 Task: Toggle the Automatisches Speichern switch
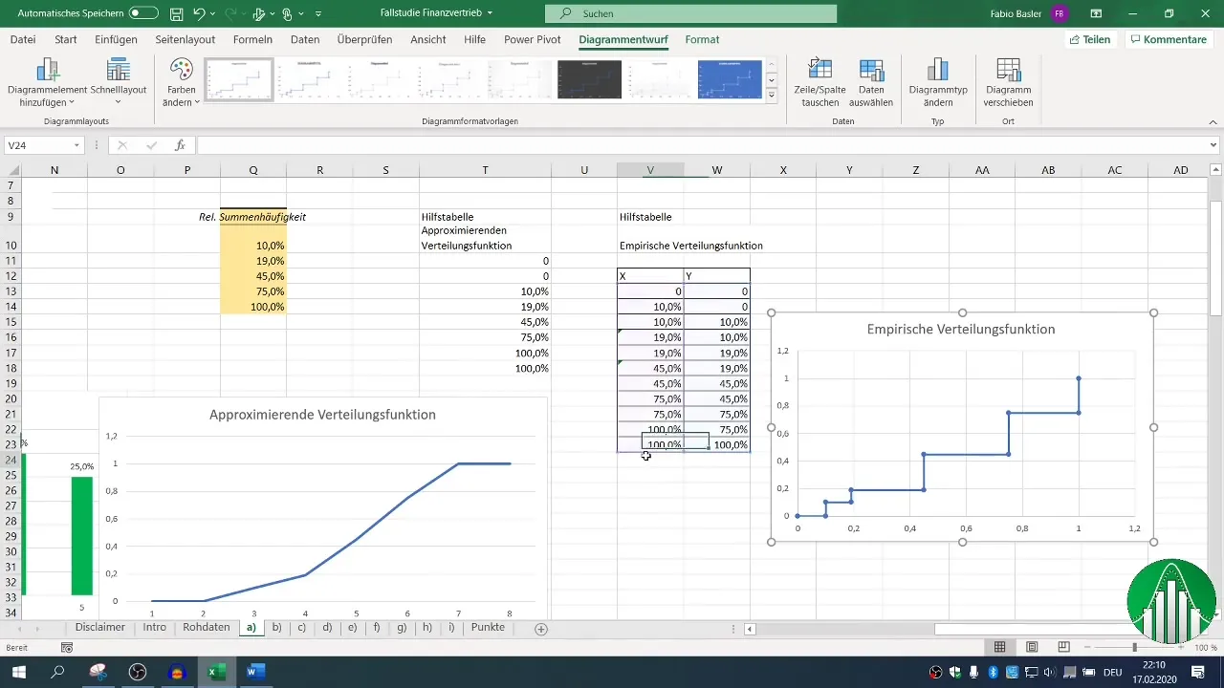(142, 13)
